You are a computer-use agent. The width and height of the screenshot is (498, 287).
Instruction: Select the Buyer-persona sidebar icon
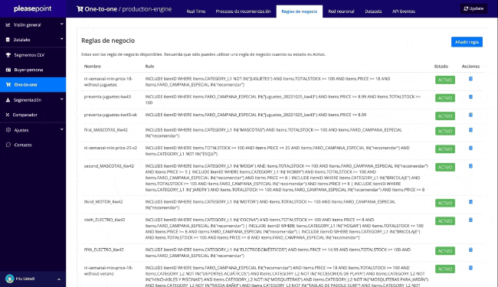8,70
